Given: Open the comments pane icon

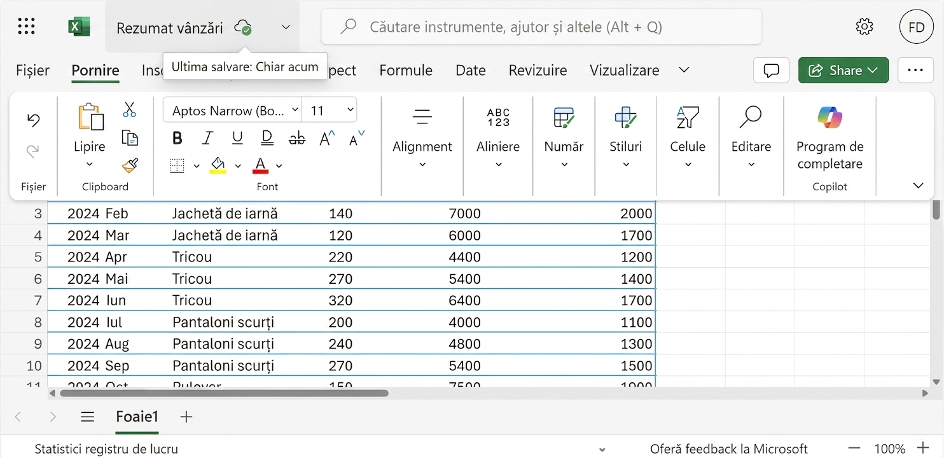Looking at the screenshot, I should (x=771, y=70).
